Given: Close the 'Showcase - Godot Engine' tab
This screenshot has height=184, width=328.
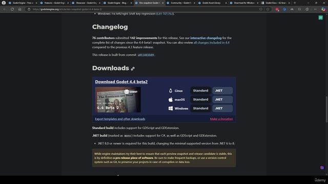Looking at the screenshot, I should point(99,3).
